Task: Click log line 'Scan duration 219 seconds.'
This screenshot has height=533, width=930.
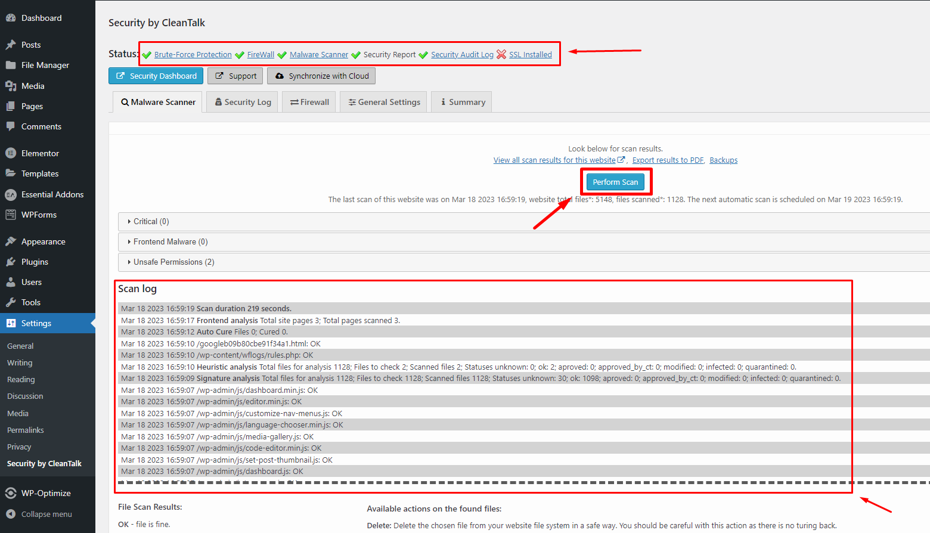Action: coord(524,308)
